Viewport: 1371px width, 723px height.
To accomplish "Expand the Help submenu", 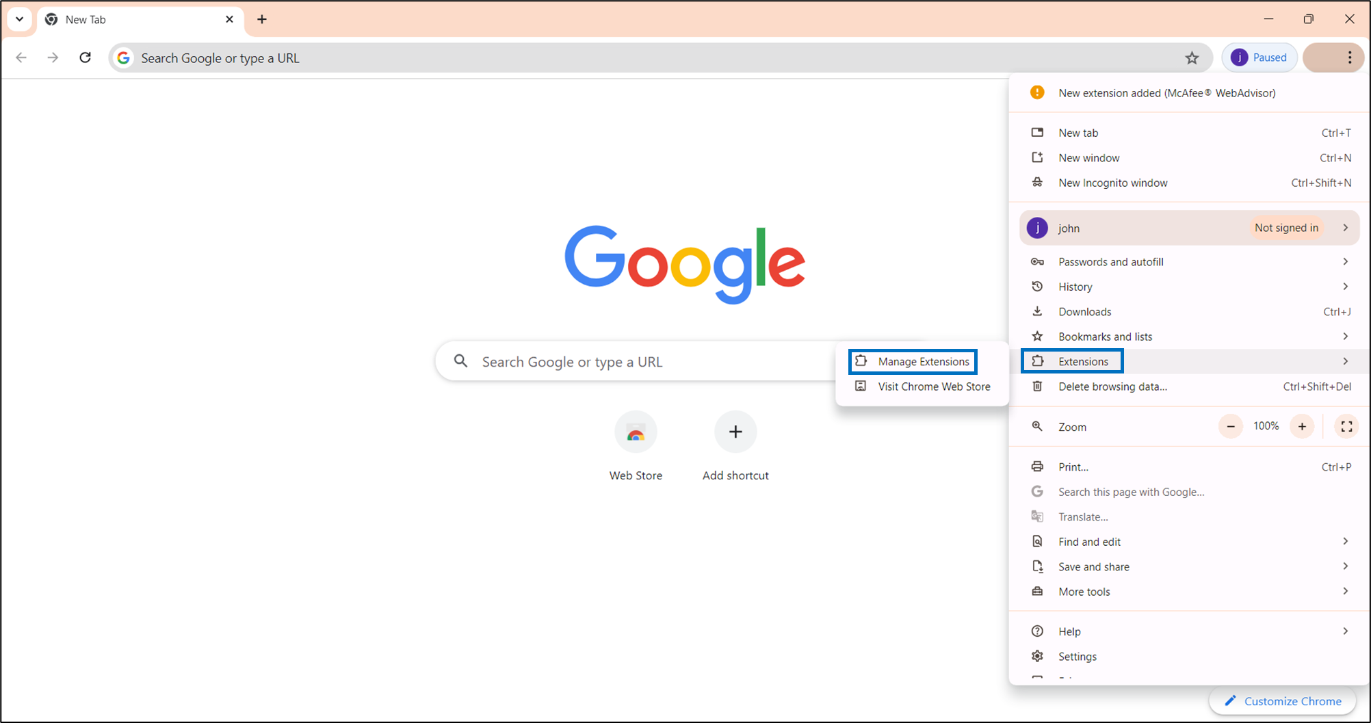I will tap(1189, 631).
